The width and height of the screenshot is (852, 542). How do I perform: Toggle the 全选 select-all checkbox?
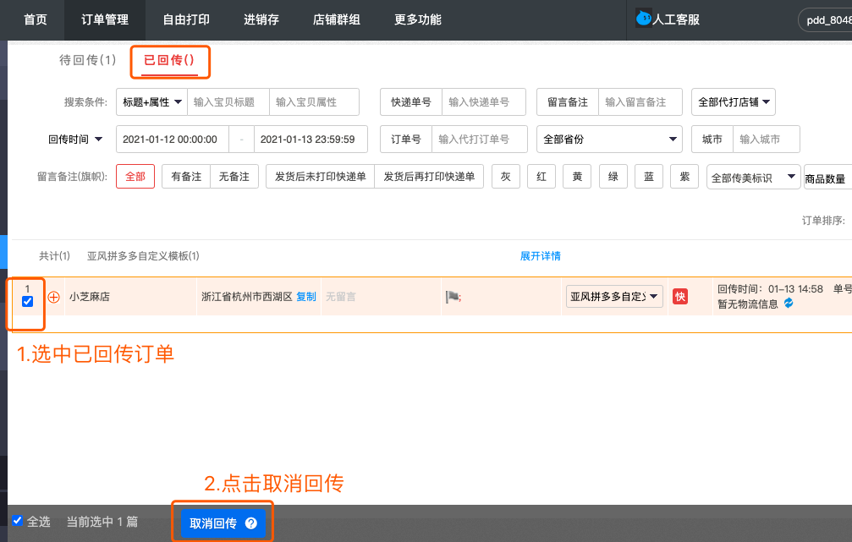click(18, 521)
